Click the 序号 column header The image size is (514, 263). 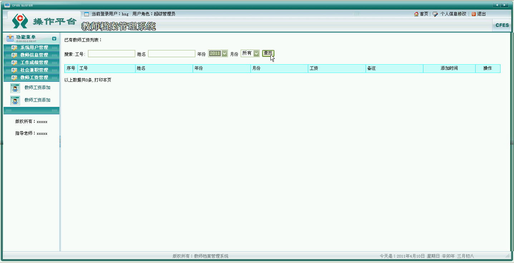[71, 68]
